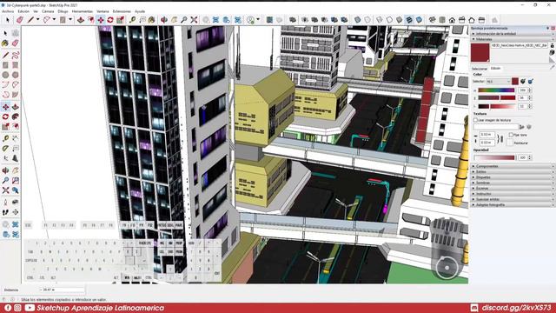Click the opacity stepper value field

click(x=523, y=157)
